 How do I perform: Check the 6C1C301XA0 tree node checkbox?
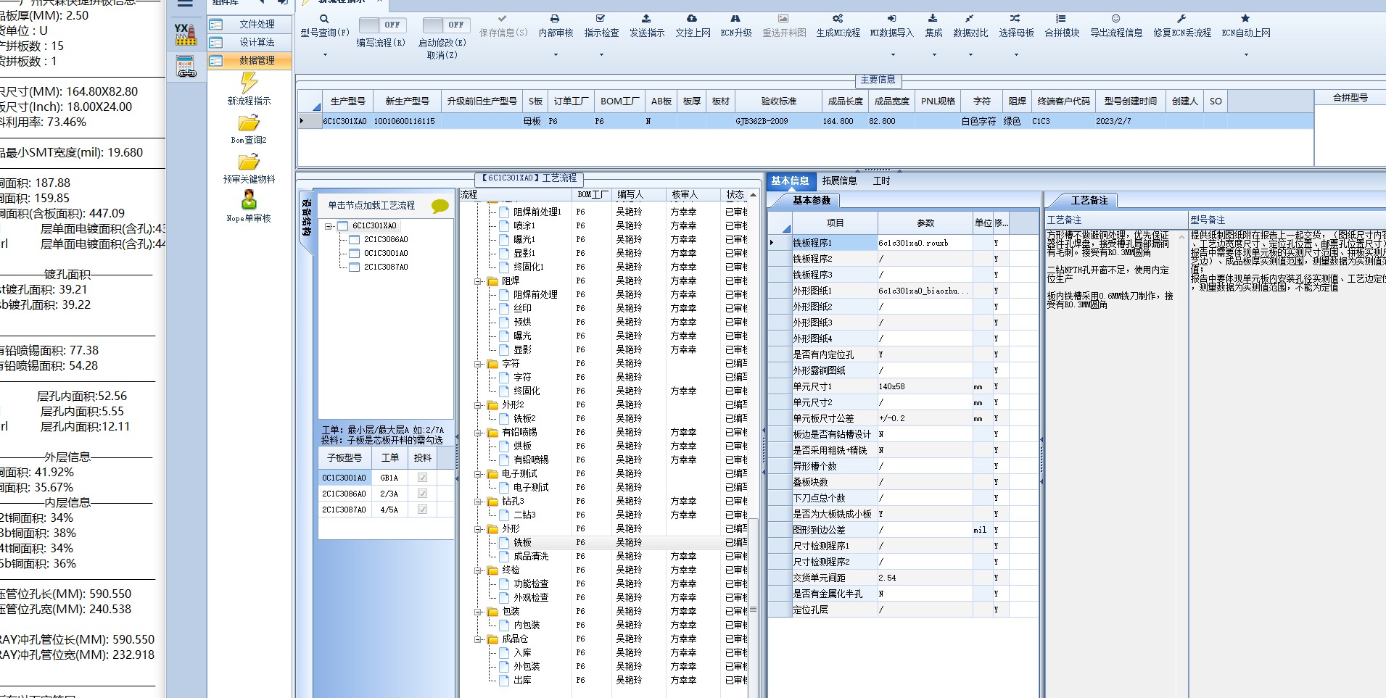pyautogui.click(x=343, y=225)
